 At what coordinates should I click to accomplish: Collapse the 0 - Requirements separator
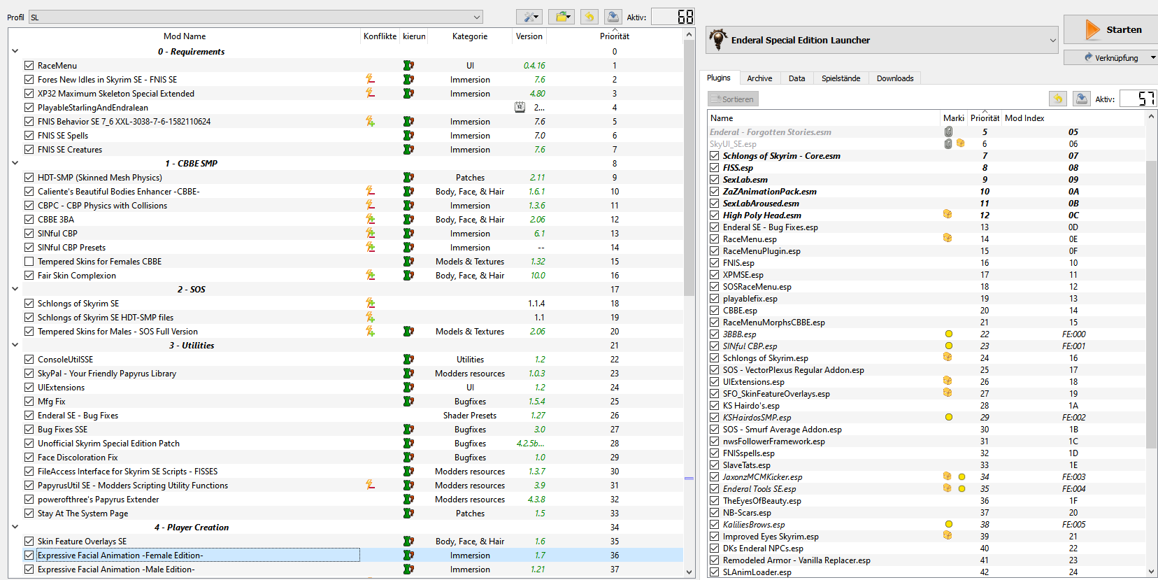tap(15, 51)
